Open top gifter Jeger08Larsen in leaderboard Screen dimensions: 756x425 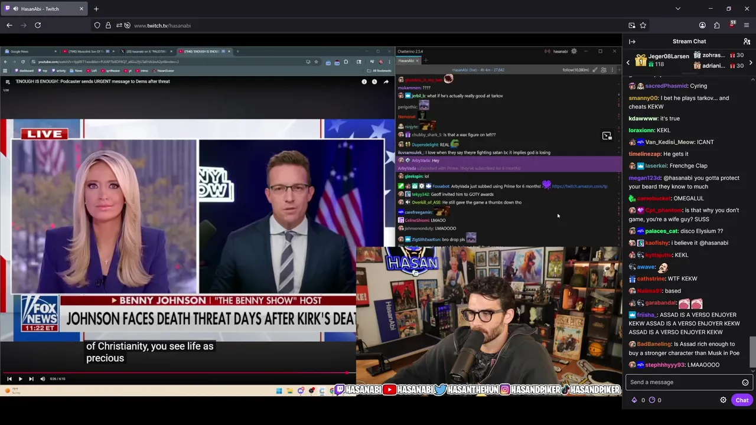[x=661, y=60]
